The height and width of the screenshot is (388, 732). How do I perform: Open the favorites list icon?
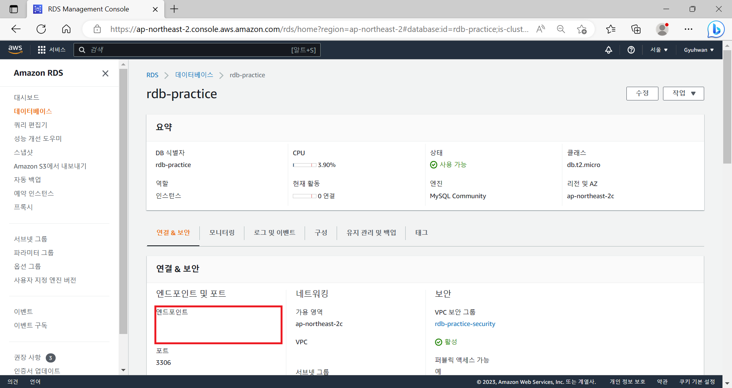click(611, 29)
